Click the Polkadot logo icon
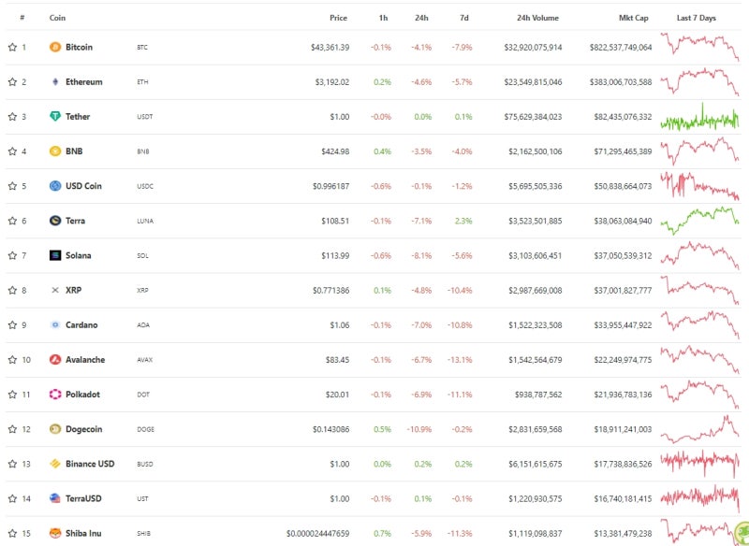The image size is (749, 546). [x=55, y=395]
